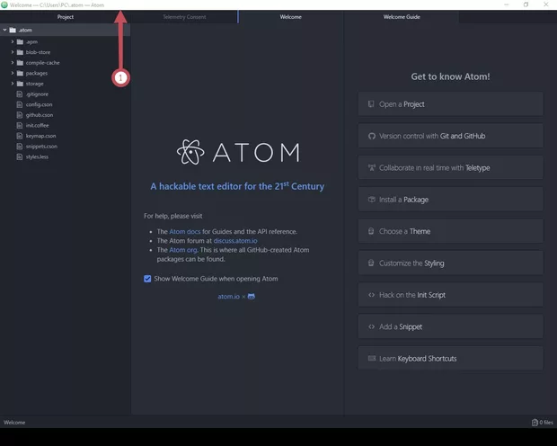Open Collaborate in real time with Teletype
The height and width of the screenshot is (446, 557).
pyautogui.click(x=450, y=167)
